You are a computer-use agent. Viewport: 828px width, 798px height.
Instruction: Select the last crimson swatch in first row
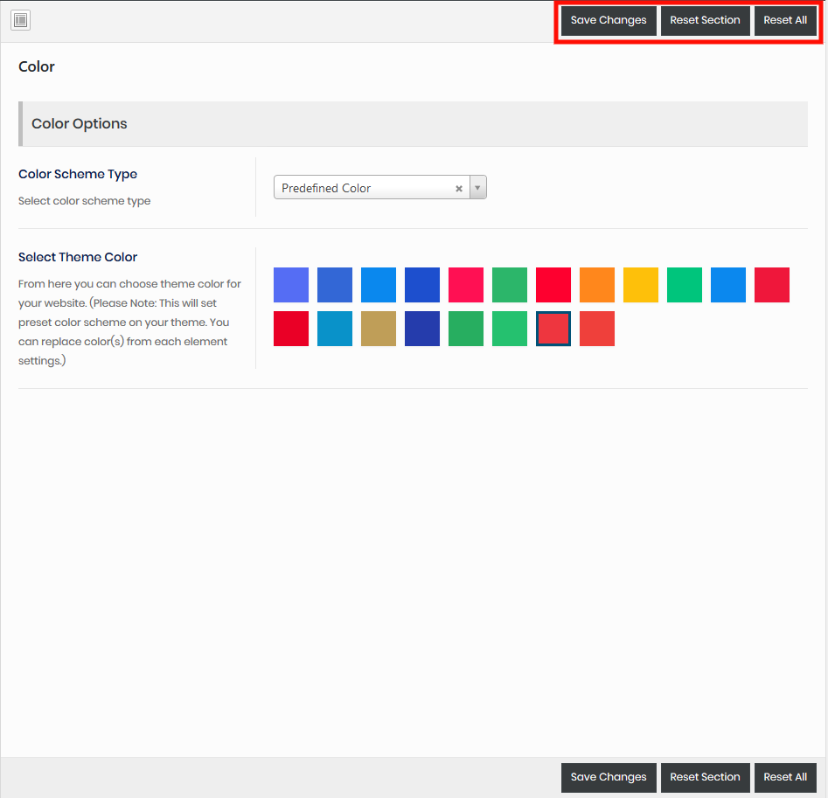tap(772, 285)
